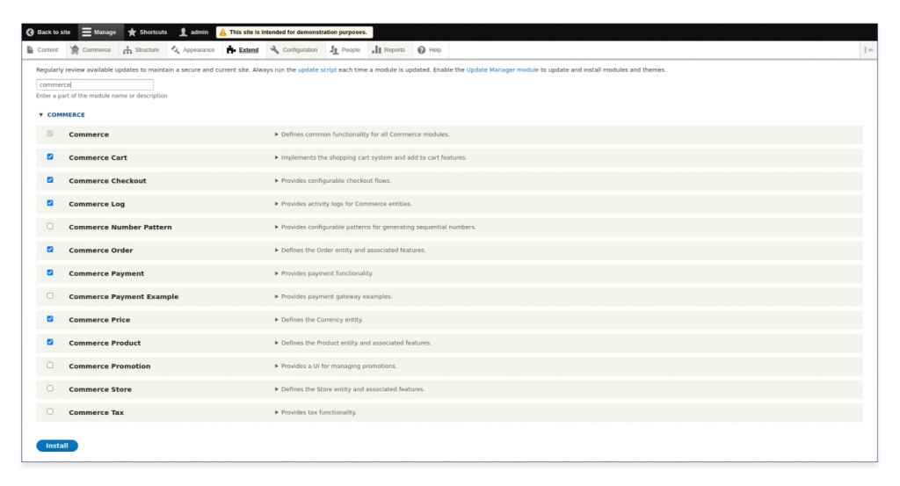Click the module filter search field
The image size is (900, 486).
(x=95, y=85)
